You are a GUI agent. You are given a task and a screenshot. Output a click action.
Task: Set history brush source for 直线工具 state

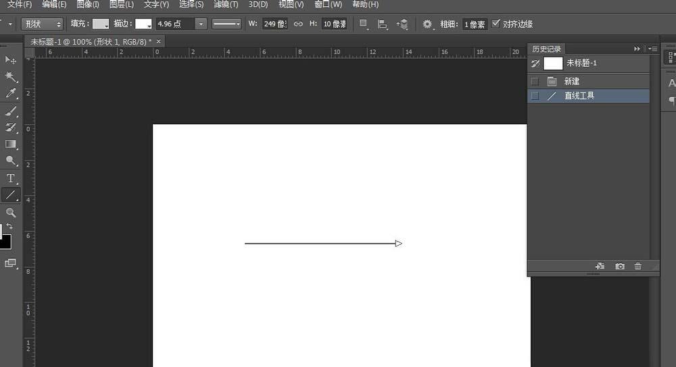[x=535, y=96]
